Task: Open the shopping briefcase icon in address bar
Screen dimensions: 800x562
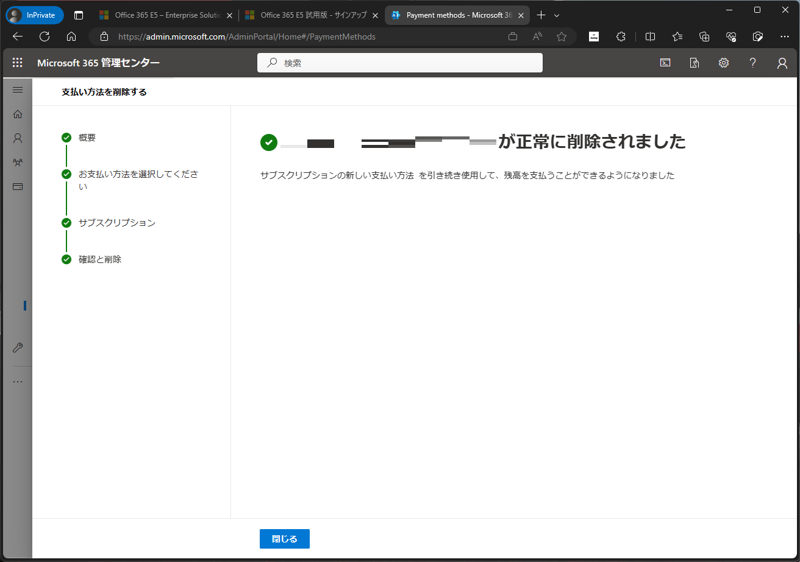Action: point(513,37)
